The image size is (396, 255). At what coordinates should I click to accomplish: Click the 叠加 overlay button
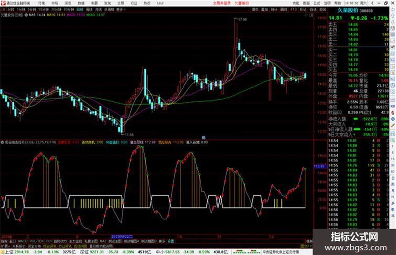point(264,9)
